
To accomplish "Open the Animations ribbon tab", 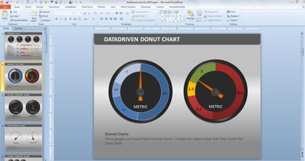I will coord(71,7).
